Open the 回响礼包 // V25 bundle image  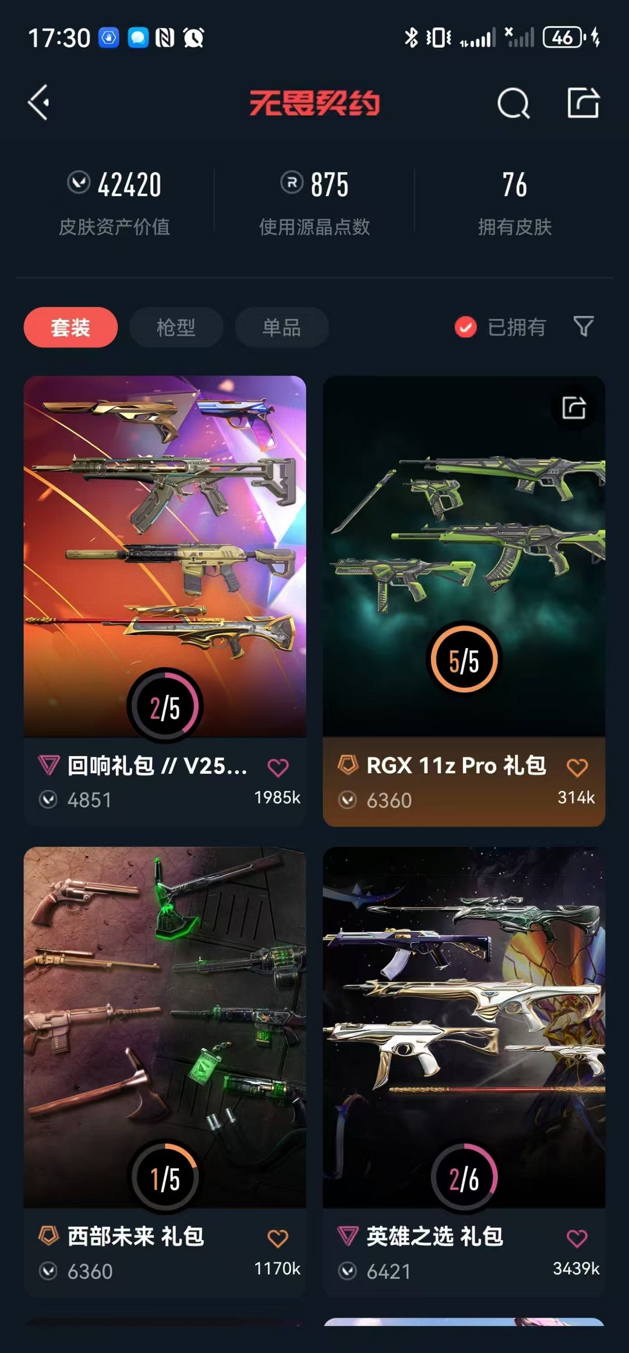click(x=165, y=556)
